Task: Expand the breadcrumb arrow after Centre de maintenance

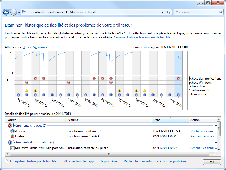Action: [67, 12]
